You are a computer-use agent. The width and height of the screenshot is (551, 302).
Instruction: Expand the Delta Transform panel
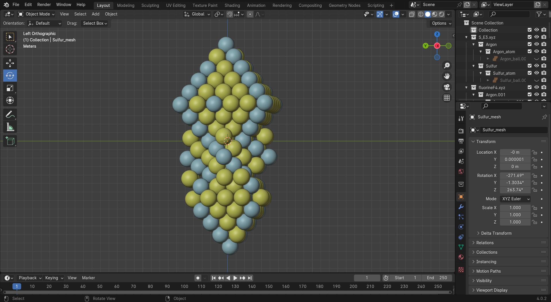point(496,233)
